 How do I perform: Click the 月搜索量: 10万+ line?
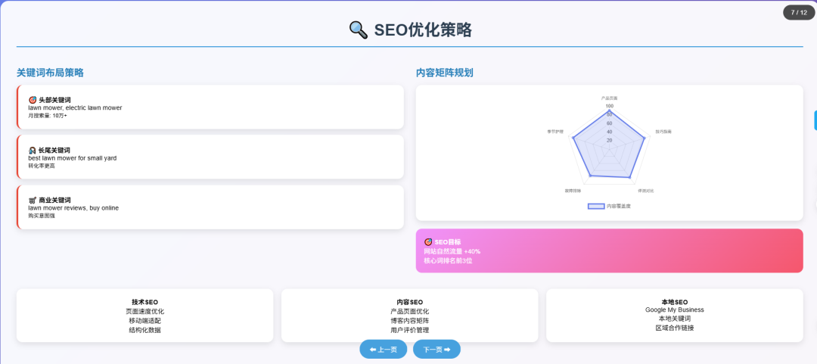click(48, 115)
